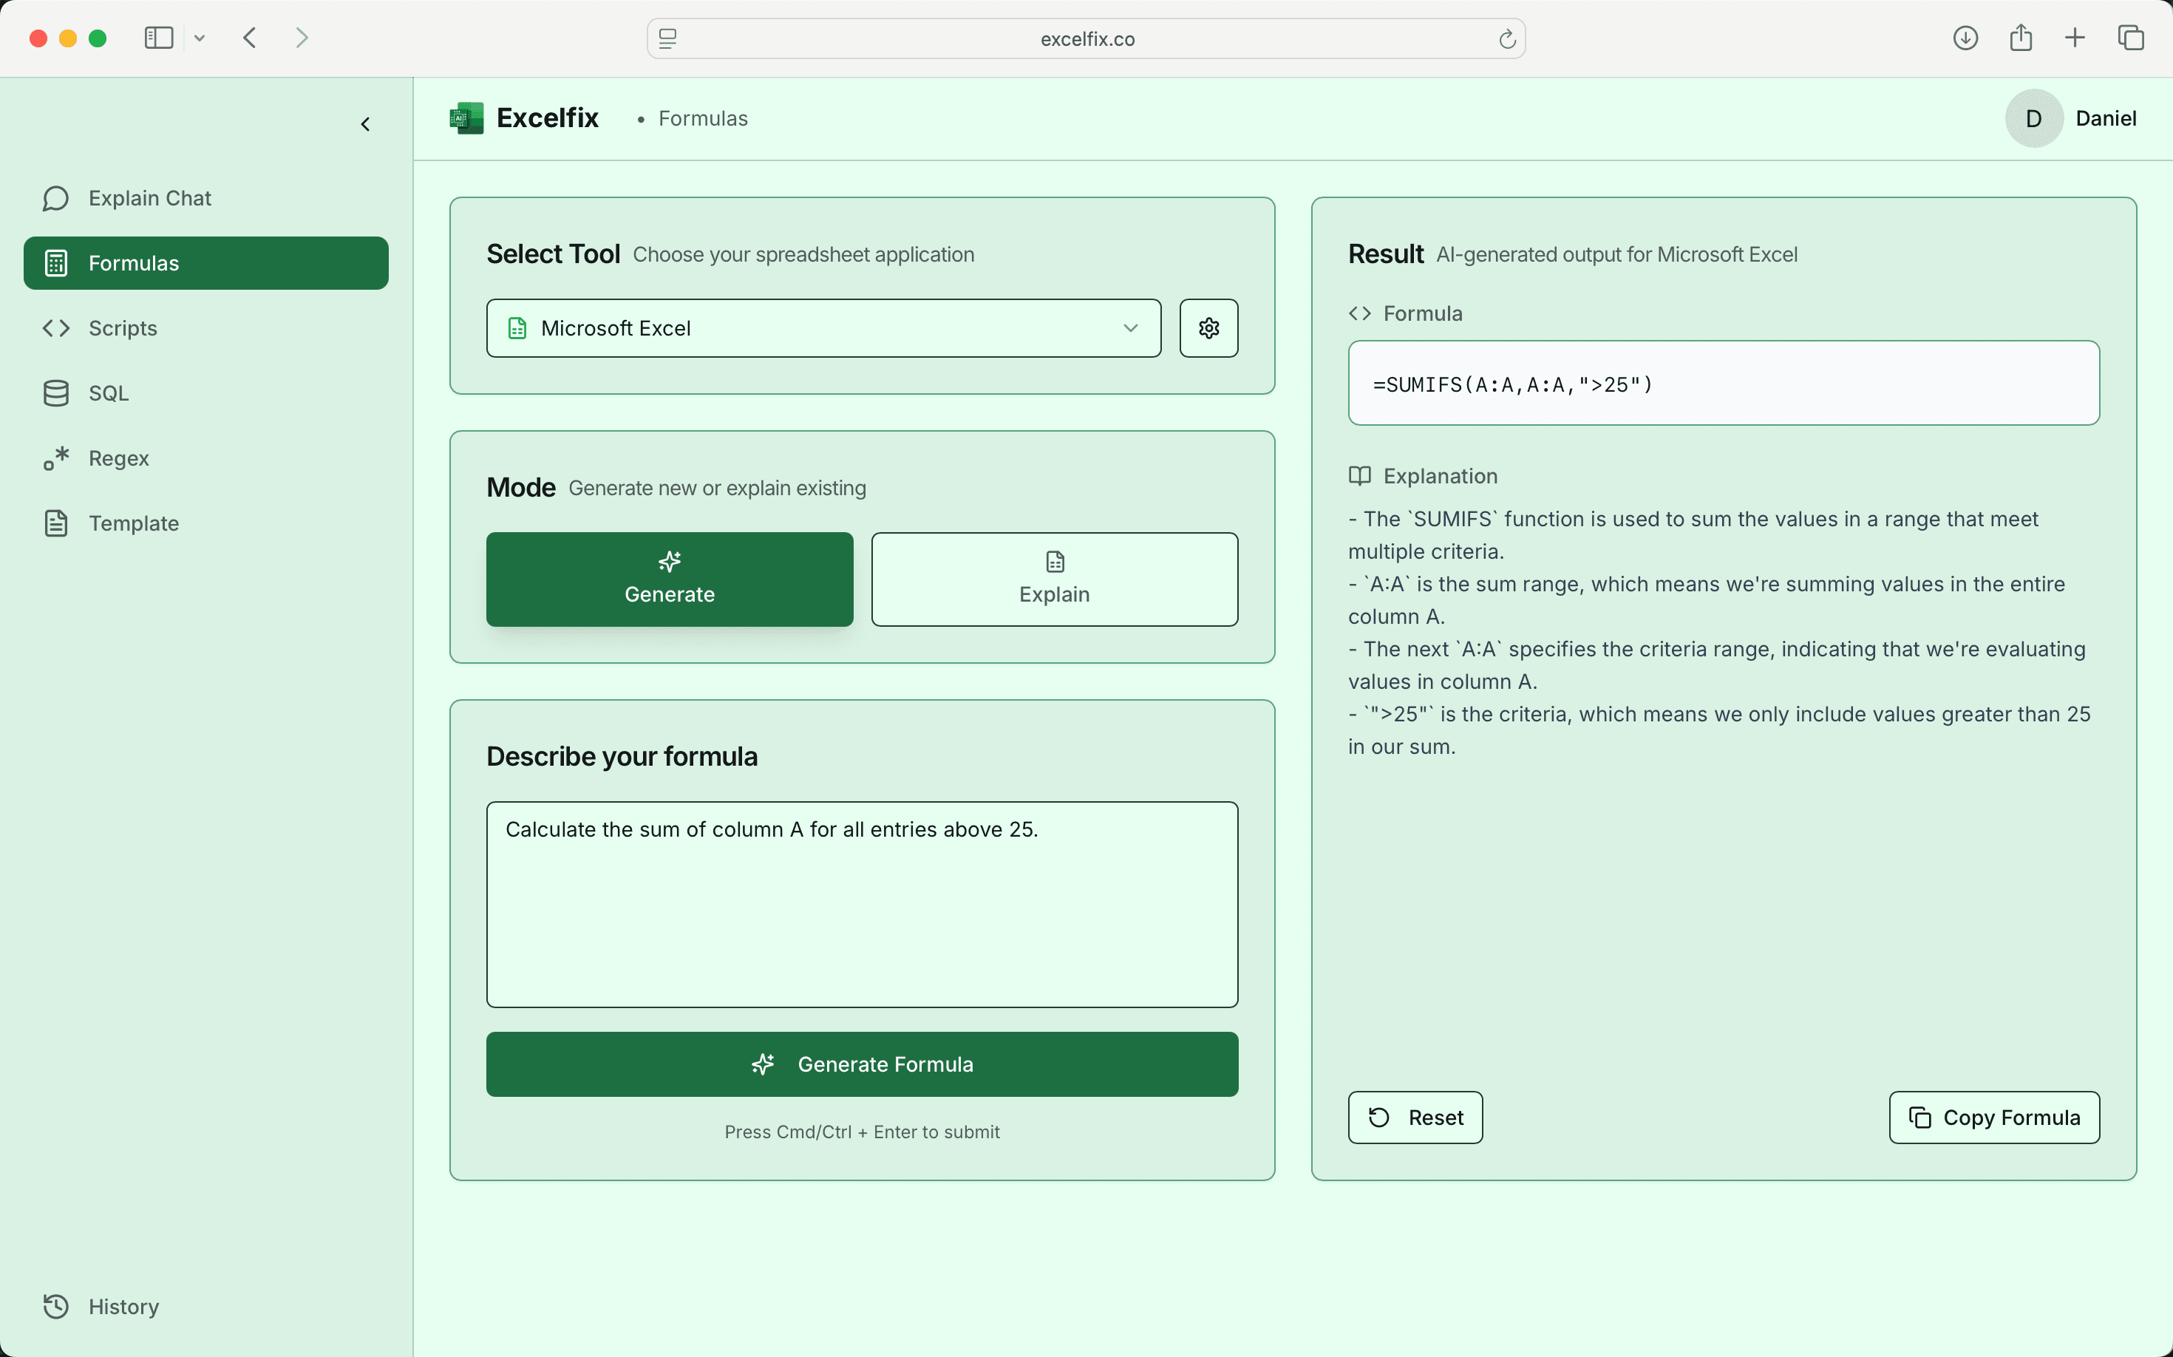This screenshot has height=1357, width=2173.
Task: Open the Scripts section
Action: (205, 328)
